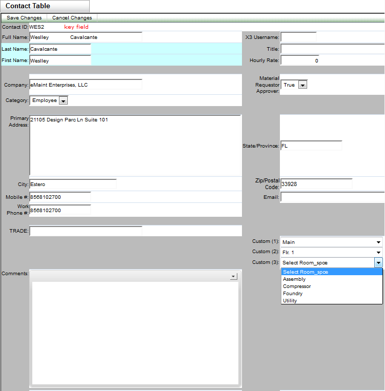
Task: Click the red 'key field' text
Action: click(x=76, y=27)
